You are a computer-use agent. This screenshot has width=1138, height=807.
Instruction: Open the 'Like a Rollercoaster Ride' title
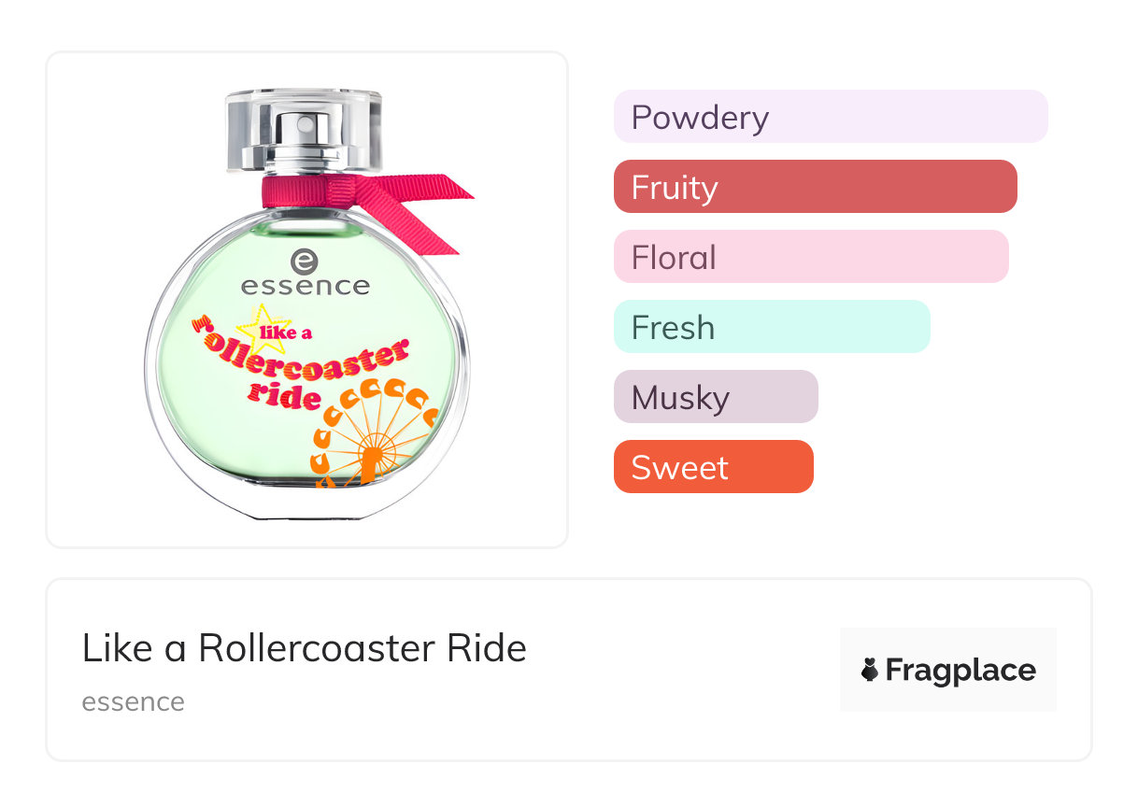click(x=304, y=648)
